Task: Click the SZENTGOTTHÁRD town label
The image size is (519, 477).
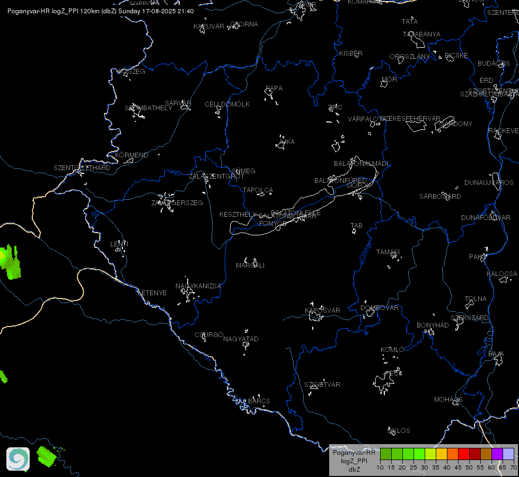Action: click(82, 168)
